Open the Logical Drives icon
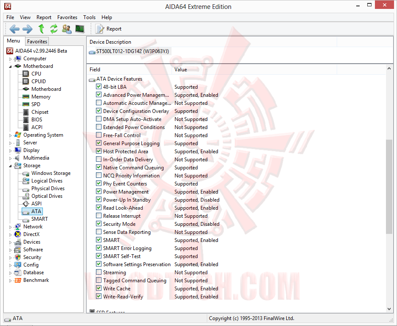The width and height of the screenshot is (397, 326). [x=25, y=181]
